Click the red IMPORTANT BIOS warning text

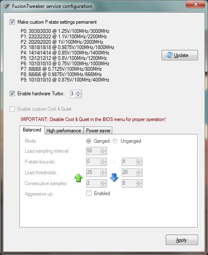pos(93,119)
